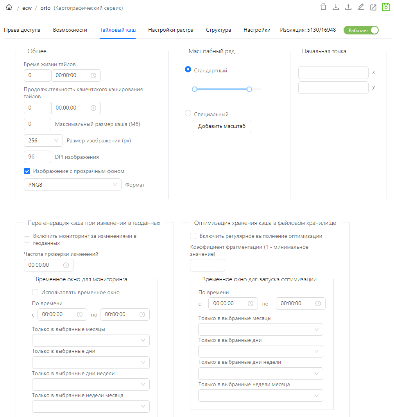Click the home icon in breadcrumb
Image resolution: width=394 pixels, height=417 pixels.
[9, 7]
